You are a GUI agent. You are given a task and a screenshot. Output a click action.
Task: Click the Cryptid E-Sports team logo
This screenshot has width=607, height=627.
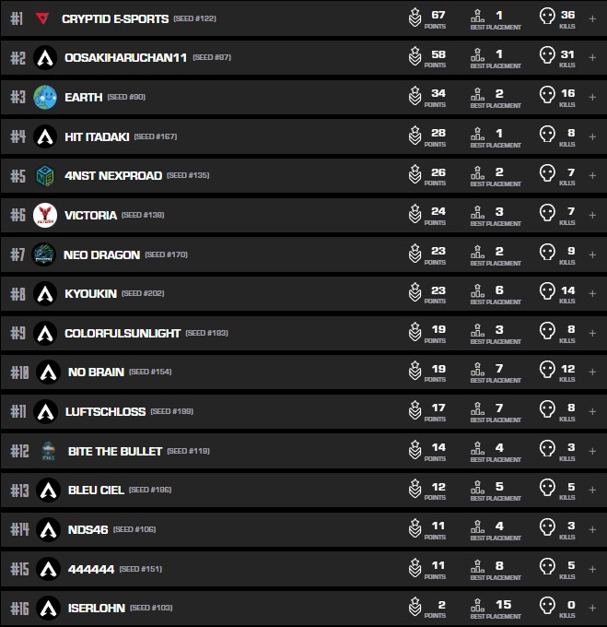(42, 18)
